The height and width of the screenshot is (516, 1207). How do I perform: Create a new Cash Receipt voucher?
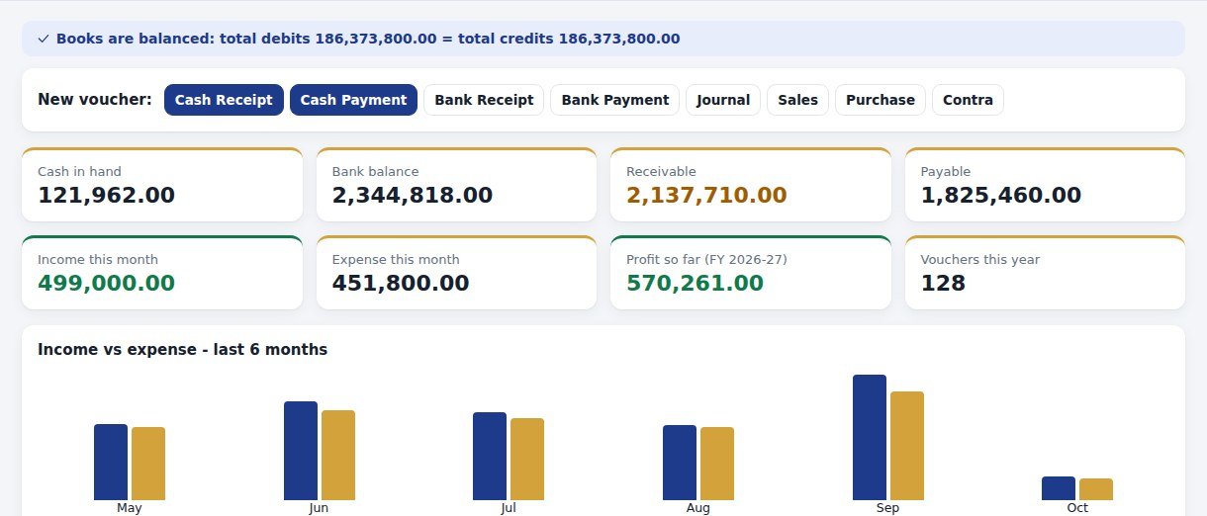(224, 100)
